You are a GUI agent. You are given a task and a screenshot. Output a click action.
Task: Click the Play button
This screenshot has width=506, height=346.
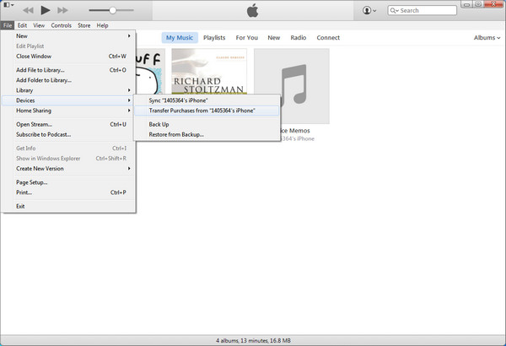46,10
